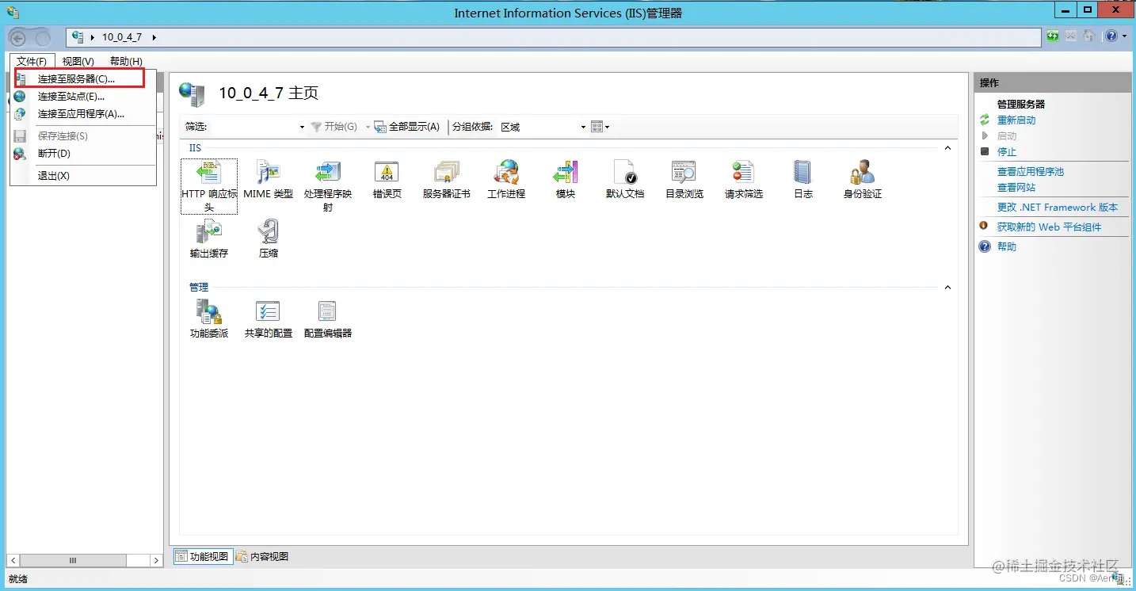Viewport: 1136px width, 591px height.
Task: Choose 退出(X) menu entry
Action: 82,176
